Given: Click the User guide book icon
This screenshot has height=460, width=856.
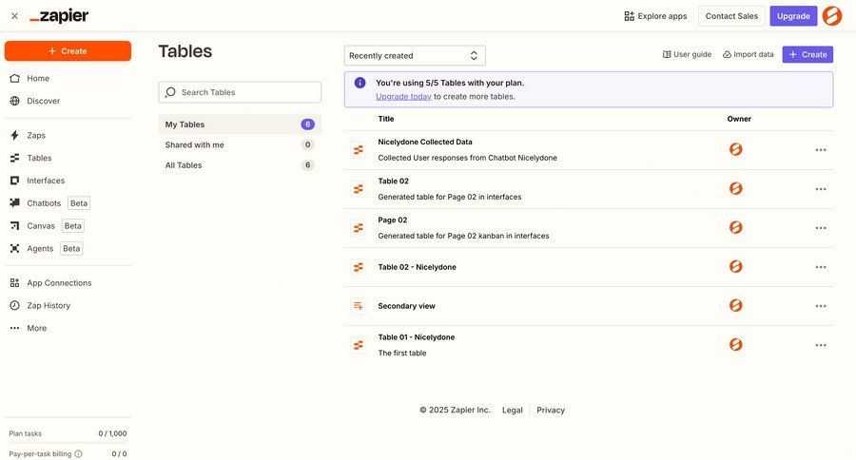Looking at the screenshot, I should [667, 54].
